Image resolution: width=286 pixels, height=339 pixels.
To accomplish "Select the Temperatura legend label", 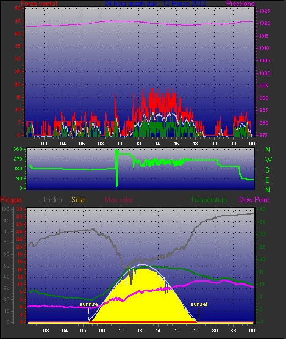I will [209, 200].
